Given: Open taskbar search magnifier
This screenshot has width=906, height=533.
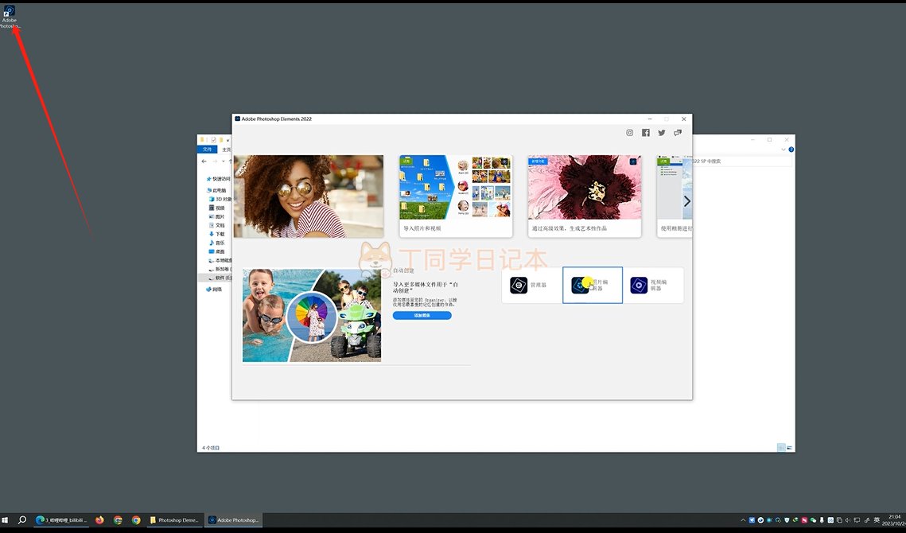Looking at the screenshot, I should [x=22, y=519].
